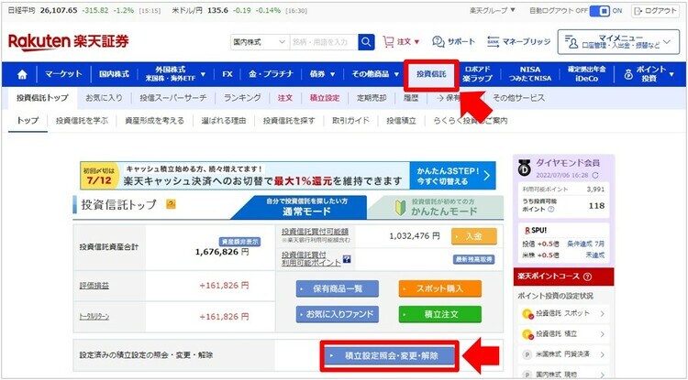The height and width of the screenshot is (380, 688).
Task: Open the 金・プラチナ nav menu
Action: (x=271, y=74)
